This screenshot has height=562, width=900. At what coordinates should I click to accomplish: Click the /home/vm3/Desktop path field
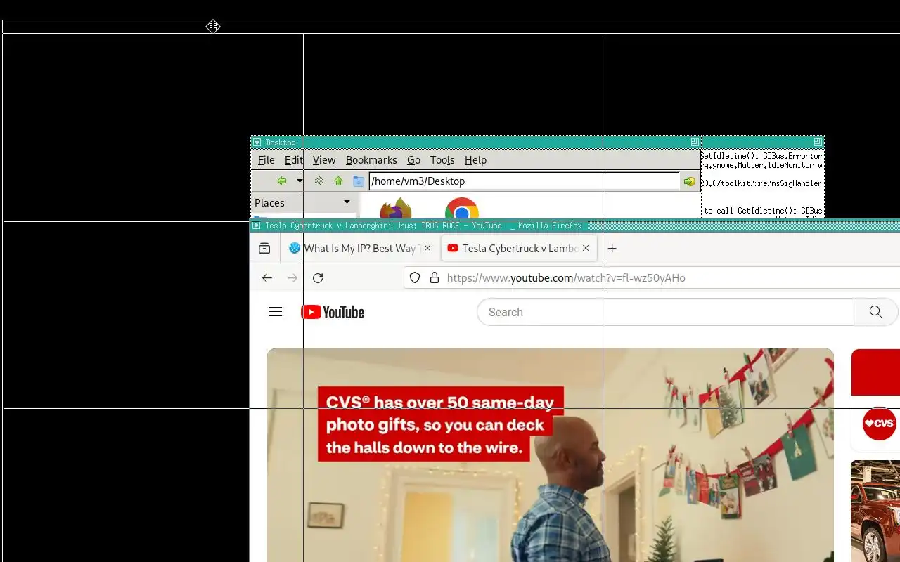point(524,181)
